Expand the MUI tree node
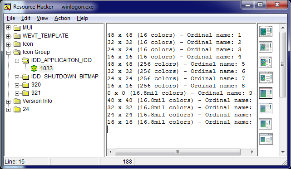291x169 pixels. tap(8, 28)
